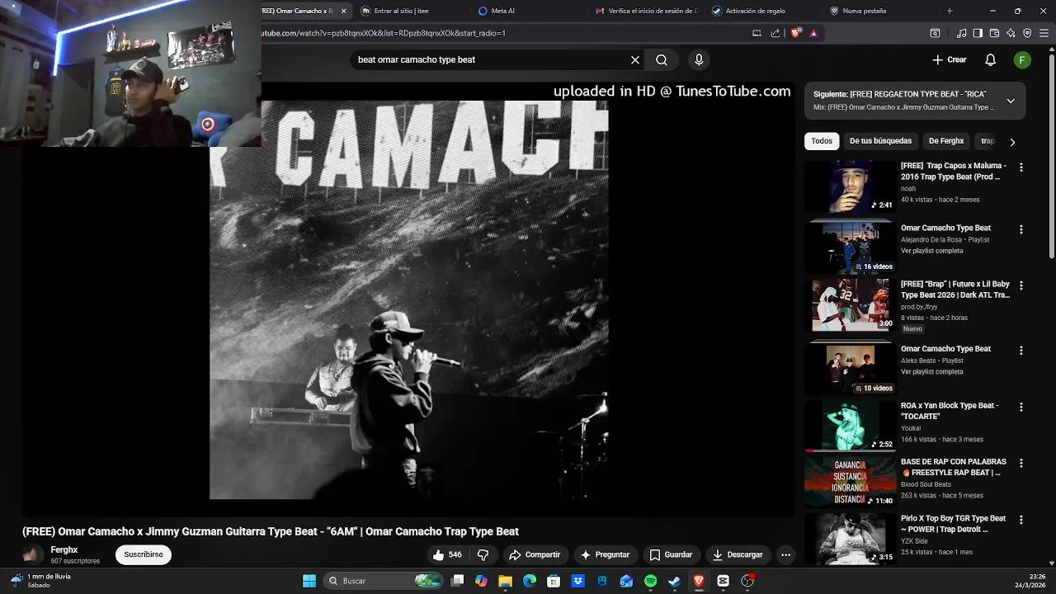The width and height of the screenshot is (1056, 594).
Task: Open Brave main hamburger menu
Action: point(1044,33)
